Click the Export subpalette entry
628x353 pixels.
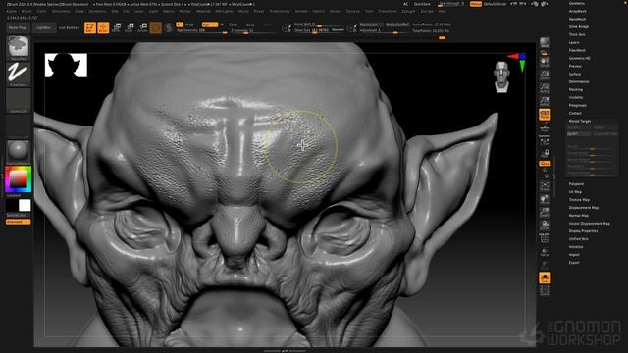tap(574, 263)
